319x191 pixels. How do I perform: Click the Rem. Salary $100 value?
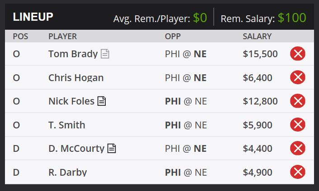[292, 18]
